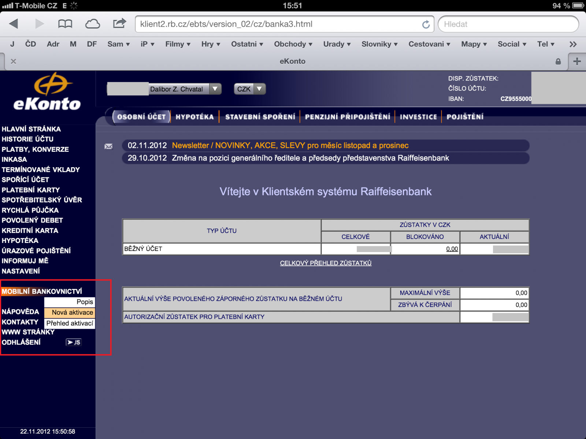Viewport: 586px width, 439px height.
Task: Expand the Tel bookmarks folder
Action: coord(546,44)
